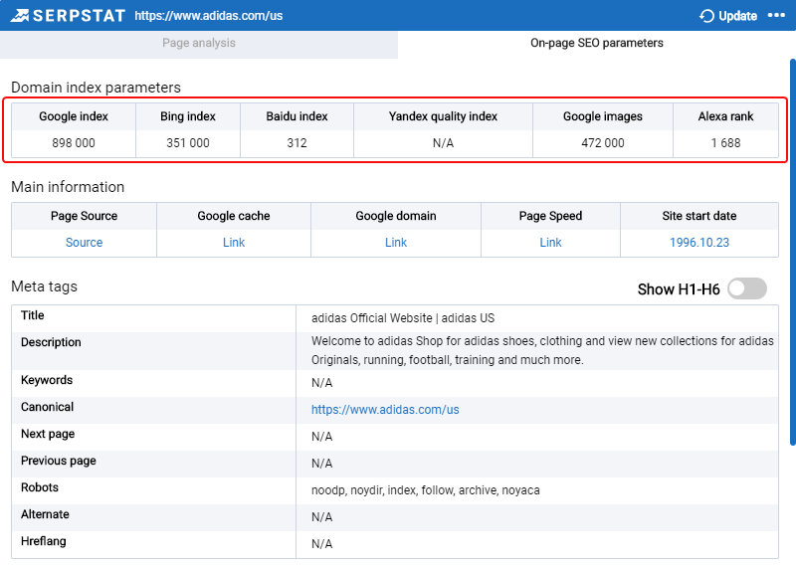Viewport: 796px width, 569px height.
Task: Click the title text 'adidas Official Website | adidas US'
Action: tap(403, 318)
